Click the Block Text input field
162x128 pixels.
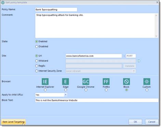(97, 100)
